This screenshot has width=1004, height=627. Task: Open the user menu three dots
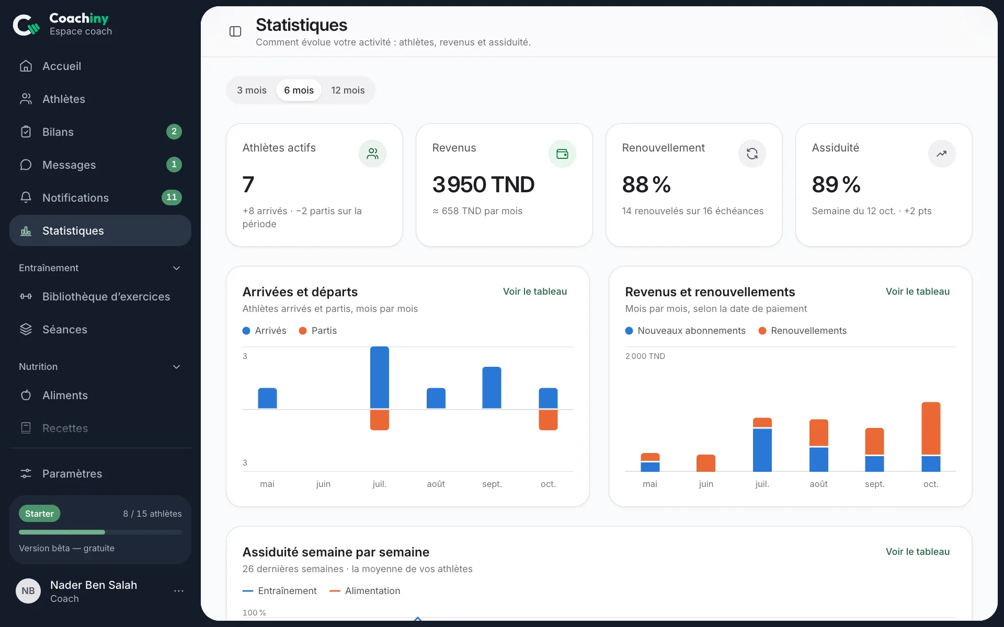point(179,591)
